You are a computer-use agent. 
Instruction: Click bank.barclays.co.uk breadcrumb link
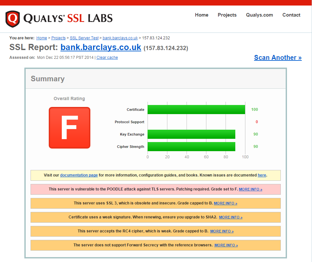pos(120,38)
